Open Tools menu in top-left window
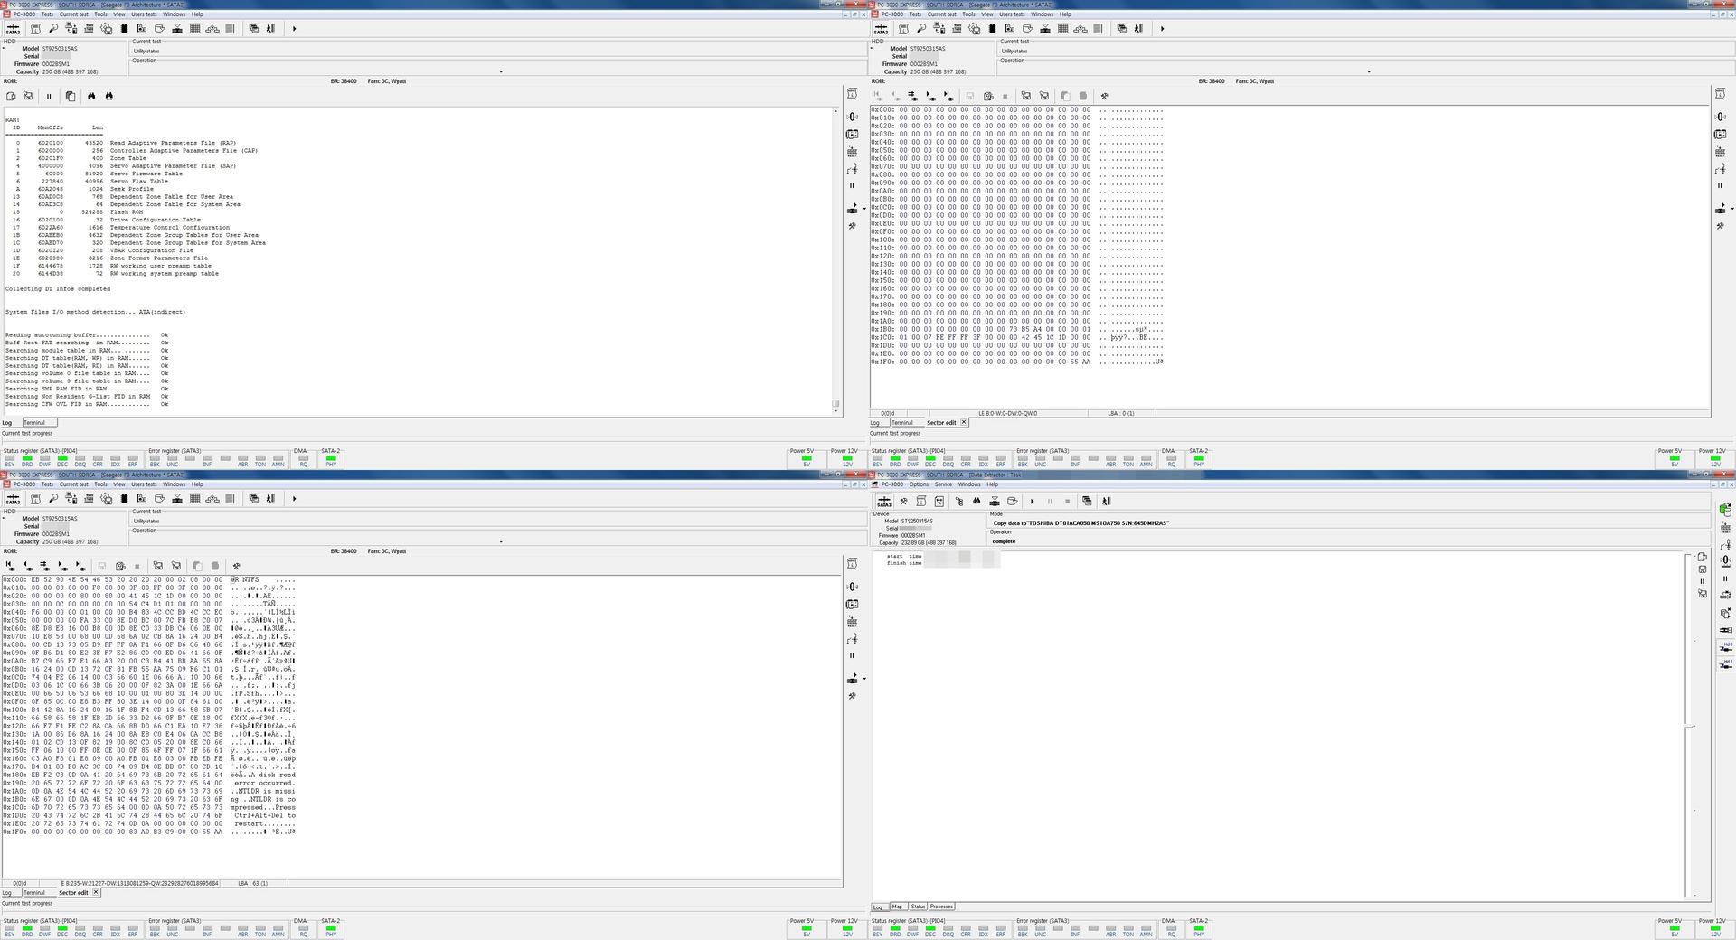1736x940 pixels. [100, 14]
